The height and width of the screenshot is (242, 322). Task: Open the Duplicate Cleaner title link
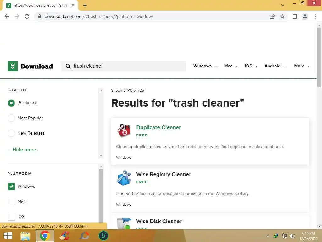pos(158,127)
